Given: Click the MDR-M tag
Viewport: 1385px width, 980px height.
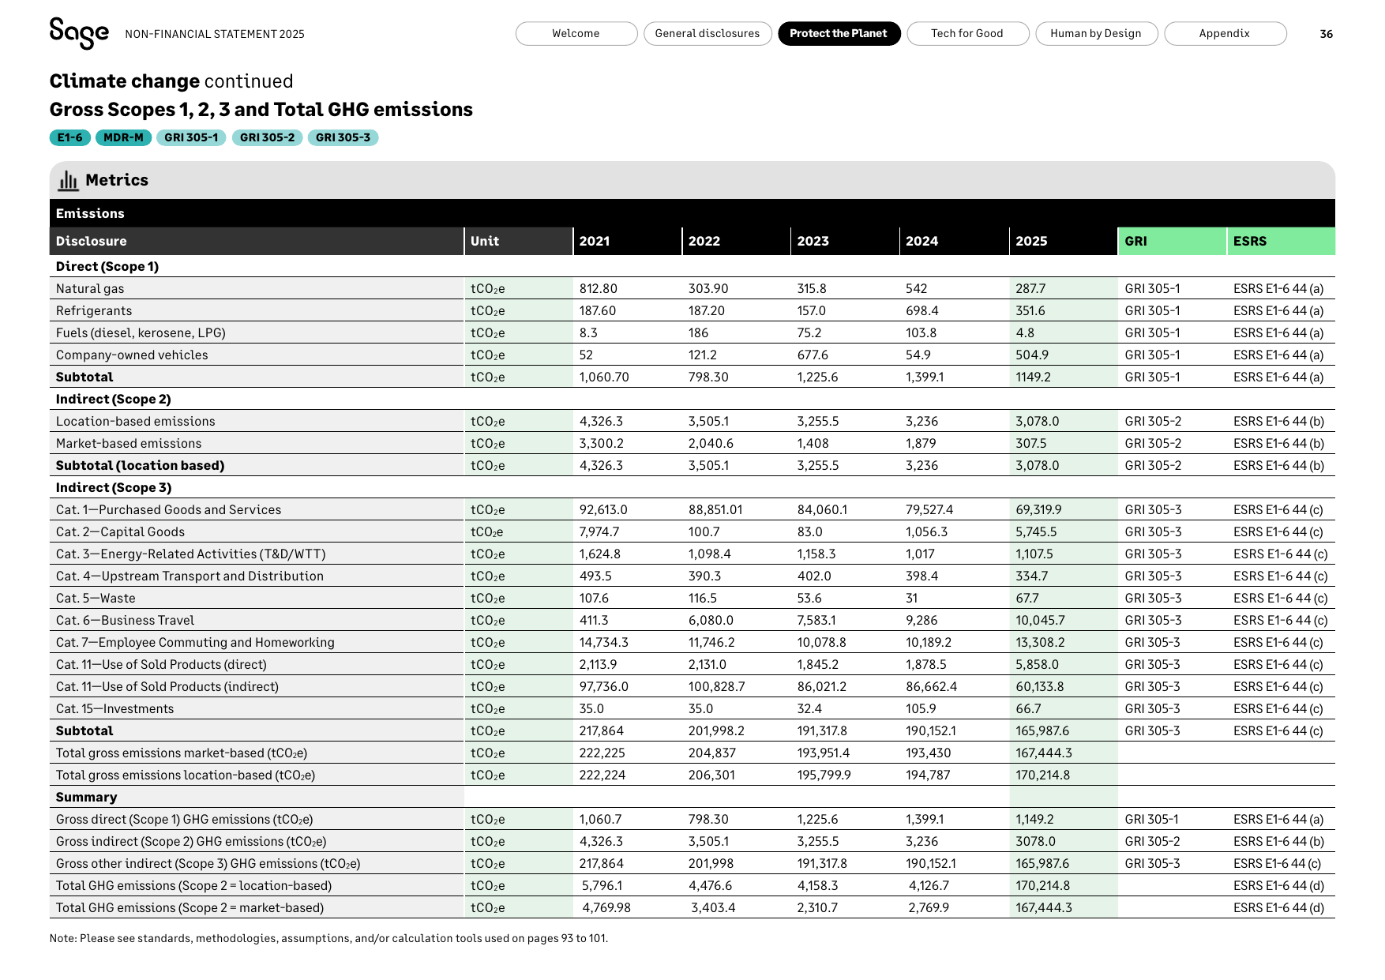Looking at the screenshot, I should pyautogui.click(x=124, y=137).
